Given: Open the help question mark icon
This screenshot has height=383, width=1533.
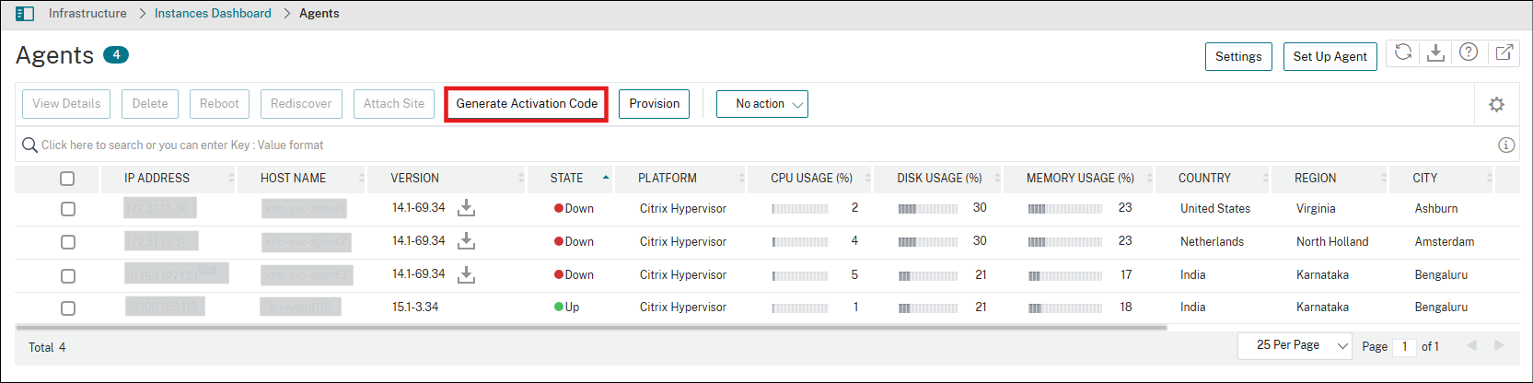Looking at the screenshot, I should [x=1469, y=52].
